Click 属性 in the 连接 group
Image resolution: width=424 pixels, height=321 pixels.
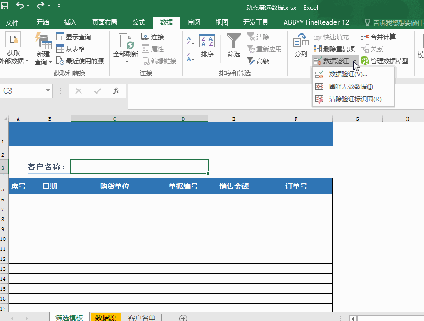(x=153, y=49)
